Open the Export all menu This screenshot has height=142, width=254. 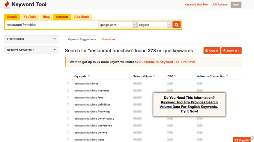[231, 51]
